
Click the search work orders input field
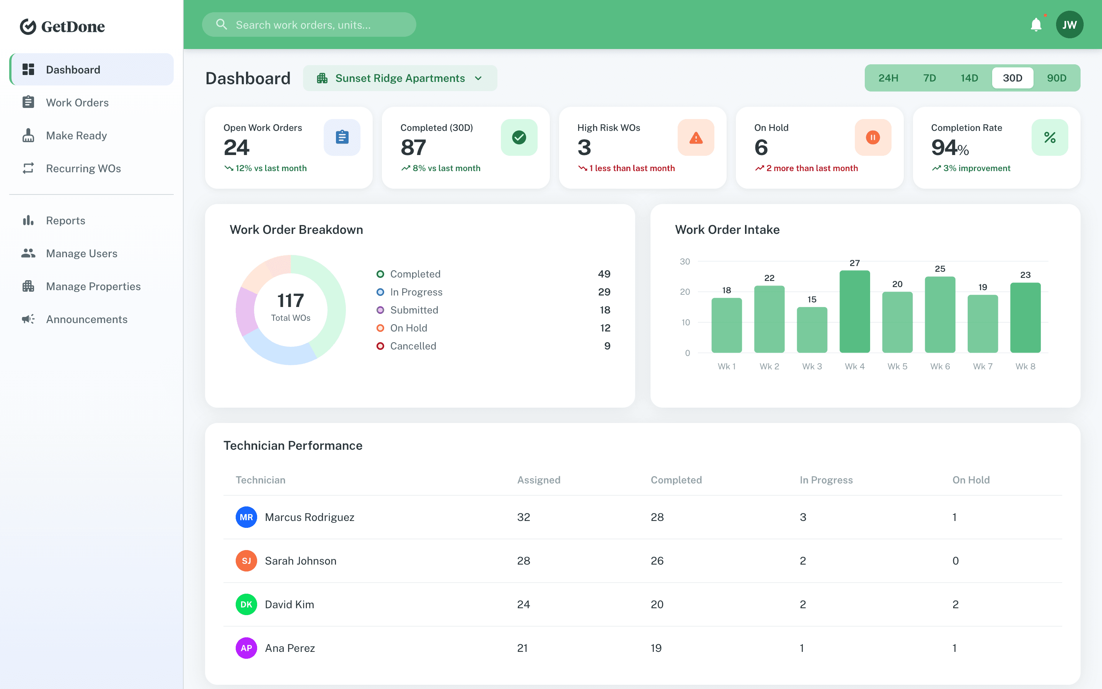(309, 24)
